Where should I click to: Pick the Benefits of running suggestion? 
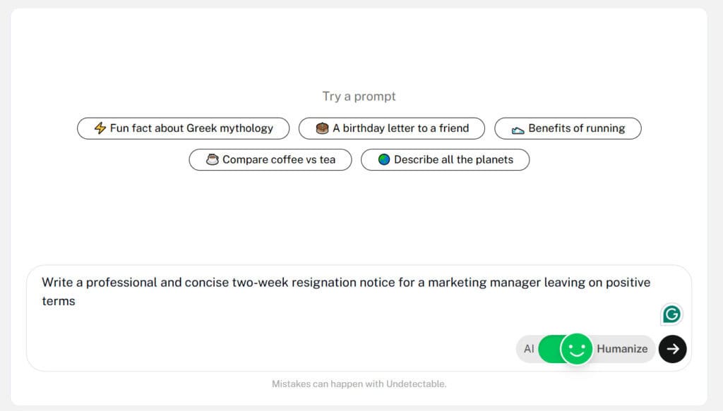[568, 128]
